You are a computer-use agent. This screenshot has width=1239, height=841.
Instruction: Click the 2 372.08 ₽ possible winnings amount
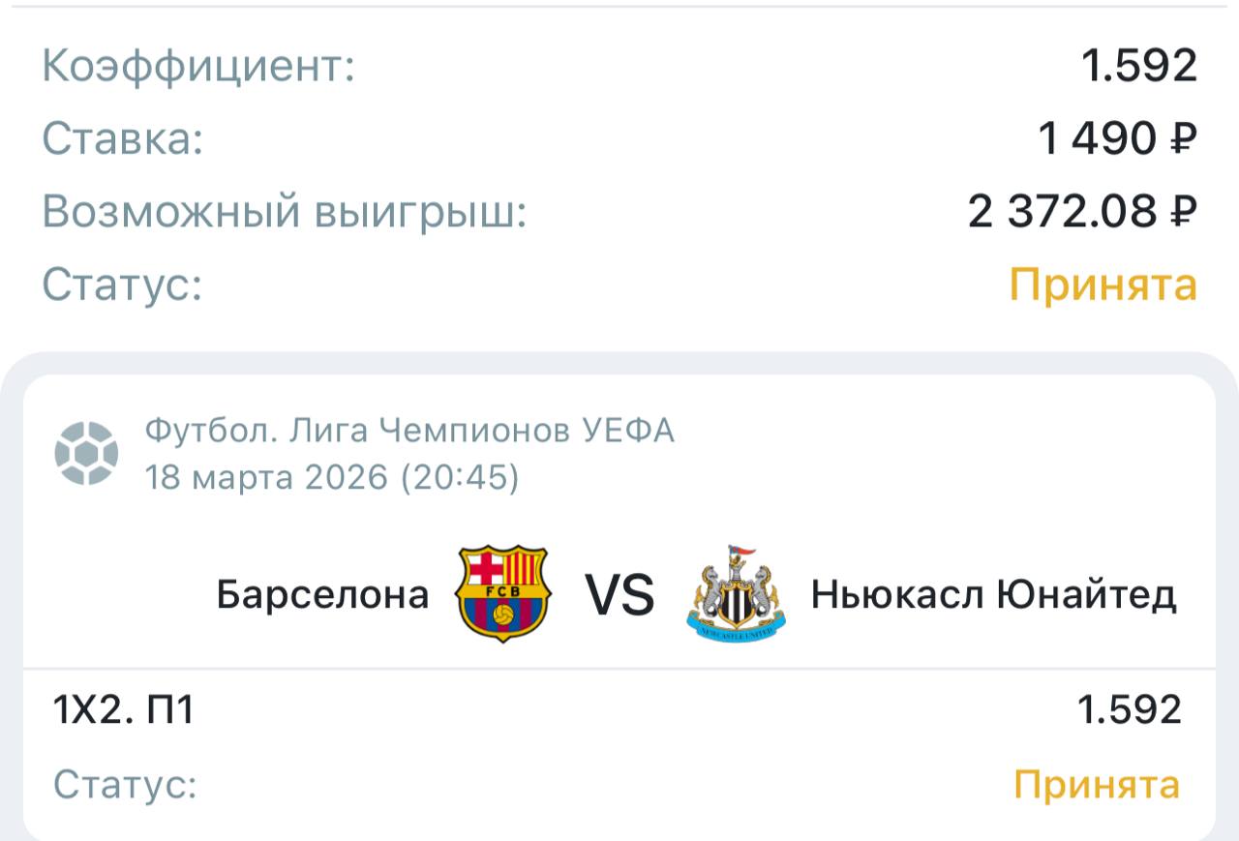(1082, 212)
